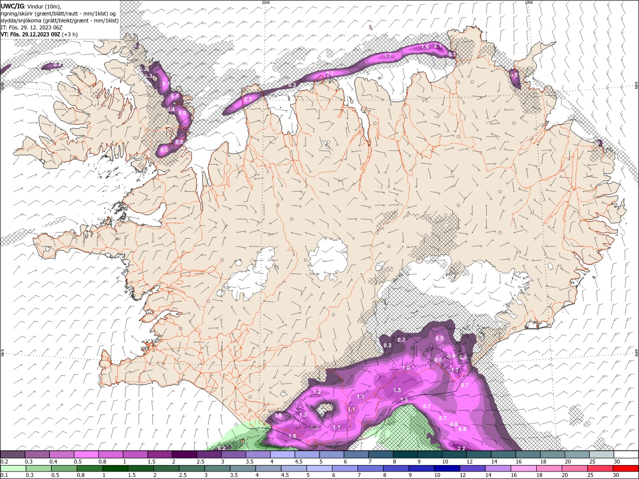Pick the pale grey 25 swatch in upper legend
This screenshot has width=639, height=479.
pos(602,455)
